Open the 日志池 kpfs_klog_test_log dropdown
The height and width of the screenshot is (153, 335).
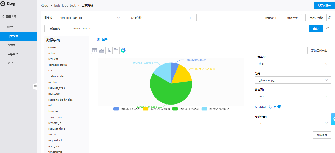[x=89, y=18]
